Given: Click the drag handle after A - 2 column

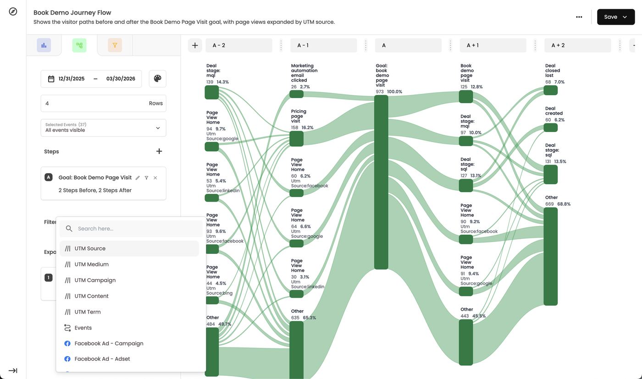Looking at the screenshot, I should coord(281,45).
